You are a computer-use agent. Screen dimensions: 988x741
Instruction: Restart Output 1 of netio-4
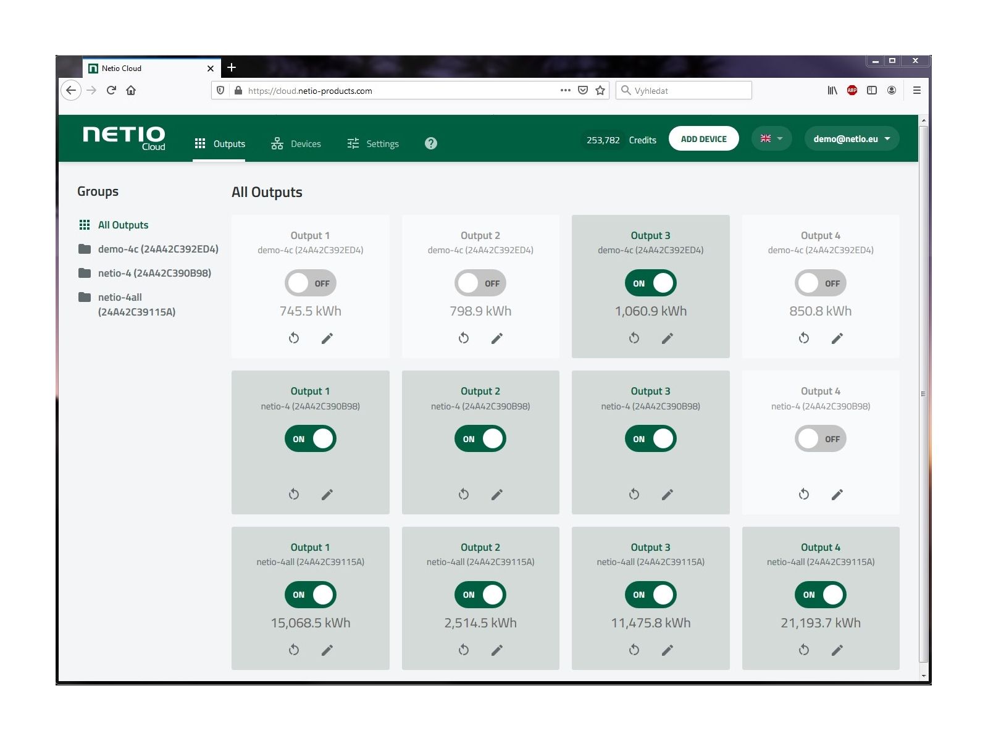coord(294,494)
